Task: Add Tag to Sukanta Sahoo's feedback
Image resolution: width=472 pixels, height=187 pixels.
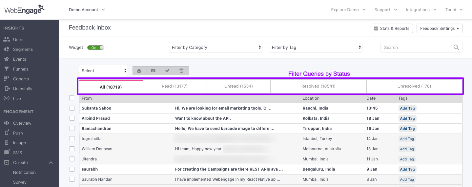Action: tap(407, 108)
